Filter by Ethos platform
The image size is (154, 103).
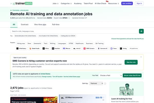46,48
